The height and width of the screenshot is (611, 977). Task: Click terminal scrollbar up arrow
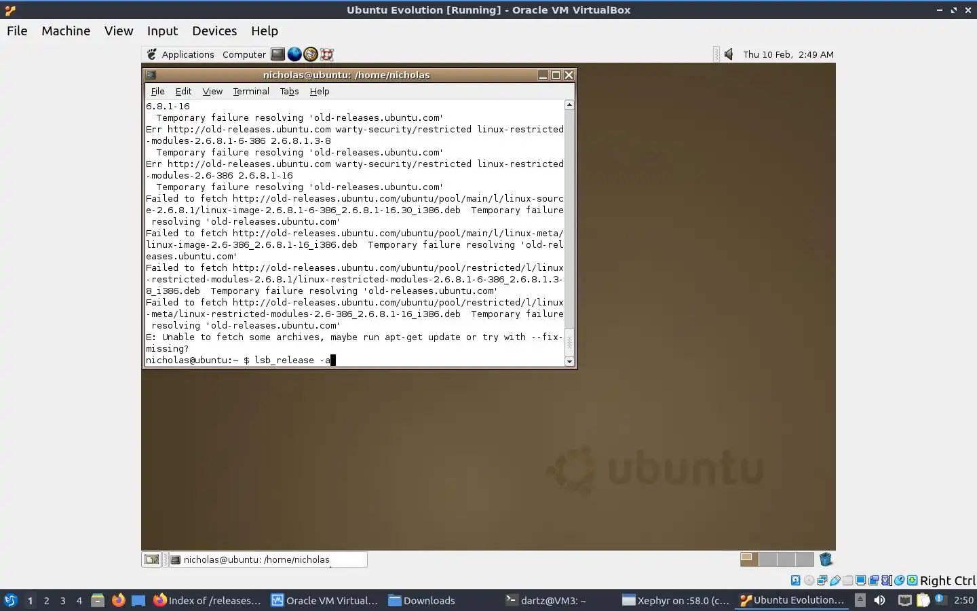569,105
